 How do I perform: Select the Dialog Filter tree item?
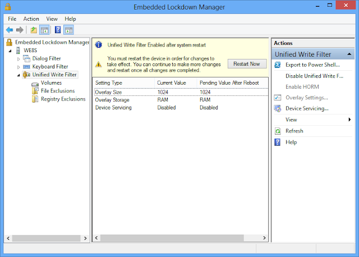tap(47, 58)
